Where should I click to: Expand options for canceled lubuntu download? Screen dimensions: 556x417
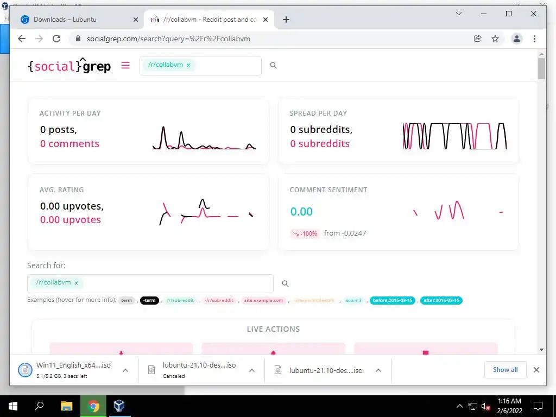(252, 370)
